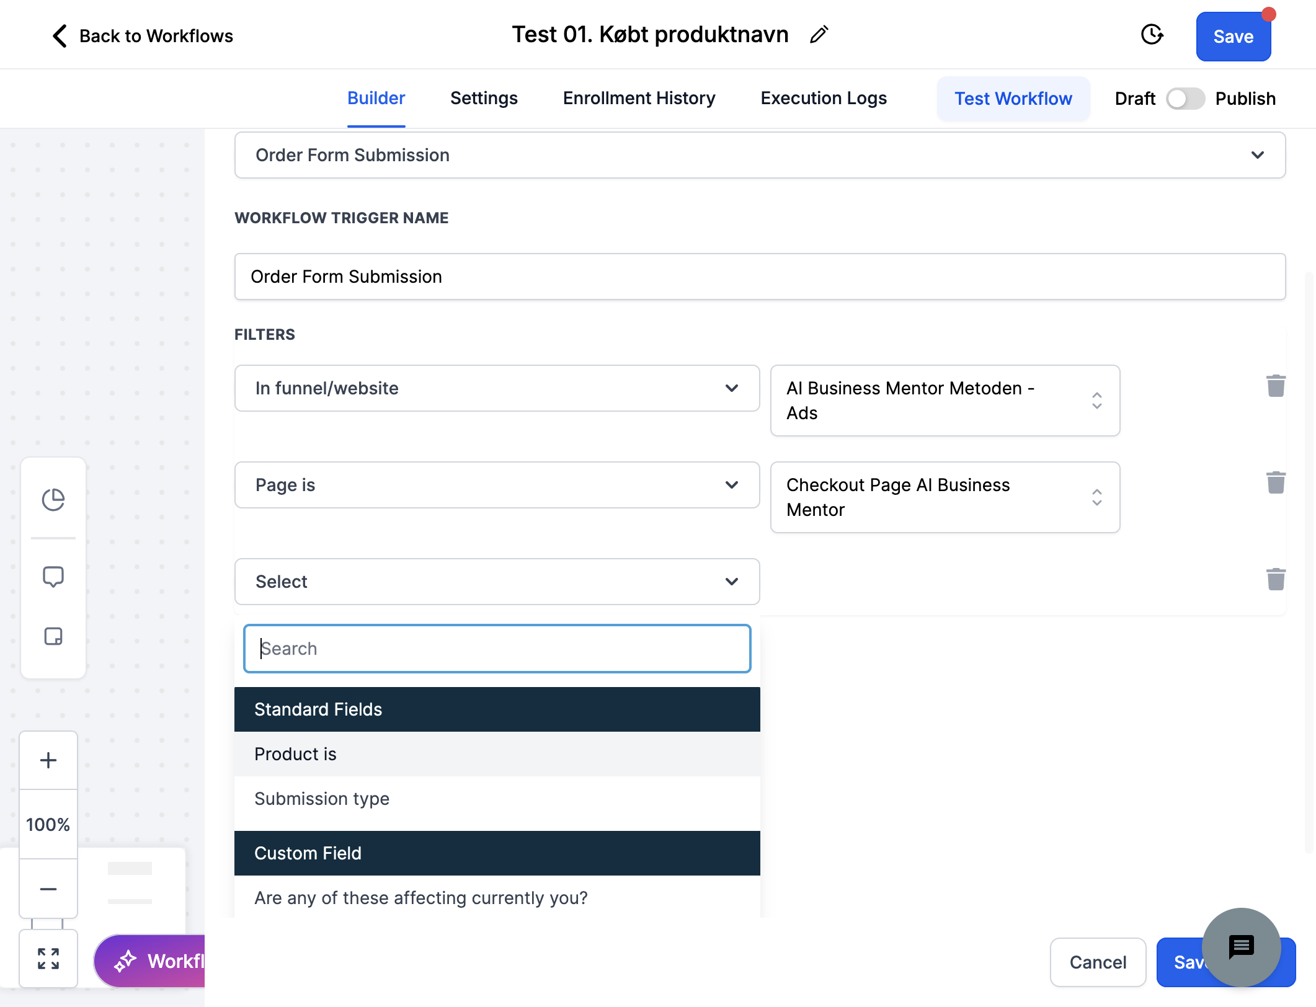Delete the In funnel/website filter row

[1276, 386]
